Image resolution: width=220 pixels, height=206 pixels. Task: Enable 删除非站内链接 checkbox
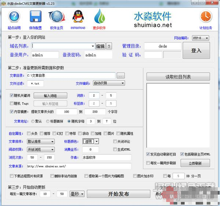[52, 176]
